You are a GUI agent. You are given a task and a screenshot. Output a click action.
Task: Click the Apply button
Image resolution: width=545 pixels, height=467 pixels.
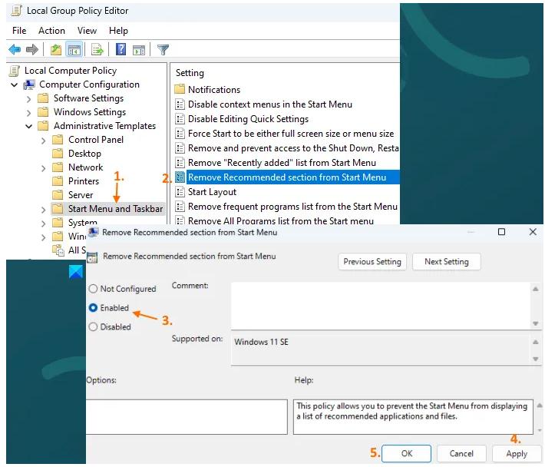517,453
